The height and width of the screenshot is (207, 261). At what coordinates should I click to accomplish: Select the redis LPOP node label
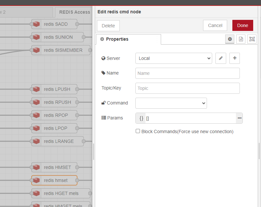point(56,128)
